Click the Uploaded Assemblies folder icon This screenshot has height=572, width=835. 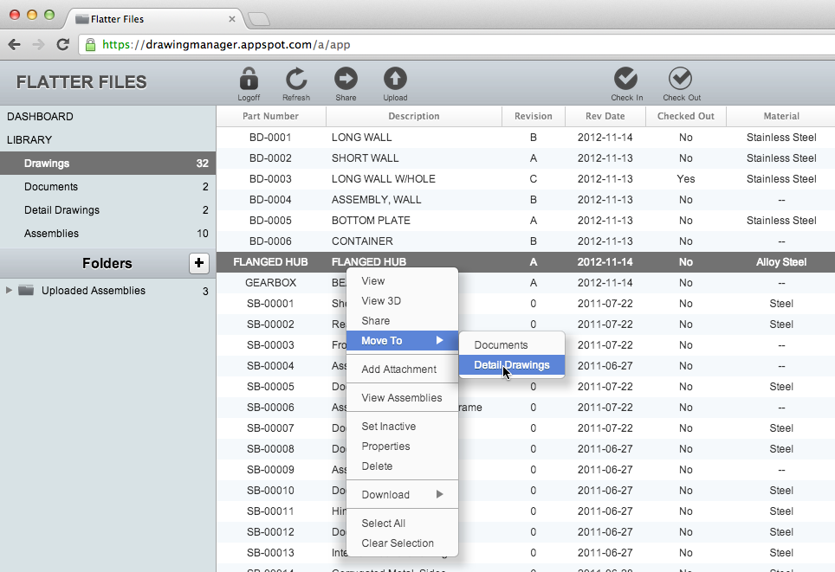pyautogui.click(x=26, y=291)
